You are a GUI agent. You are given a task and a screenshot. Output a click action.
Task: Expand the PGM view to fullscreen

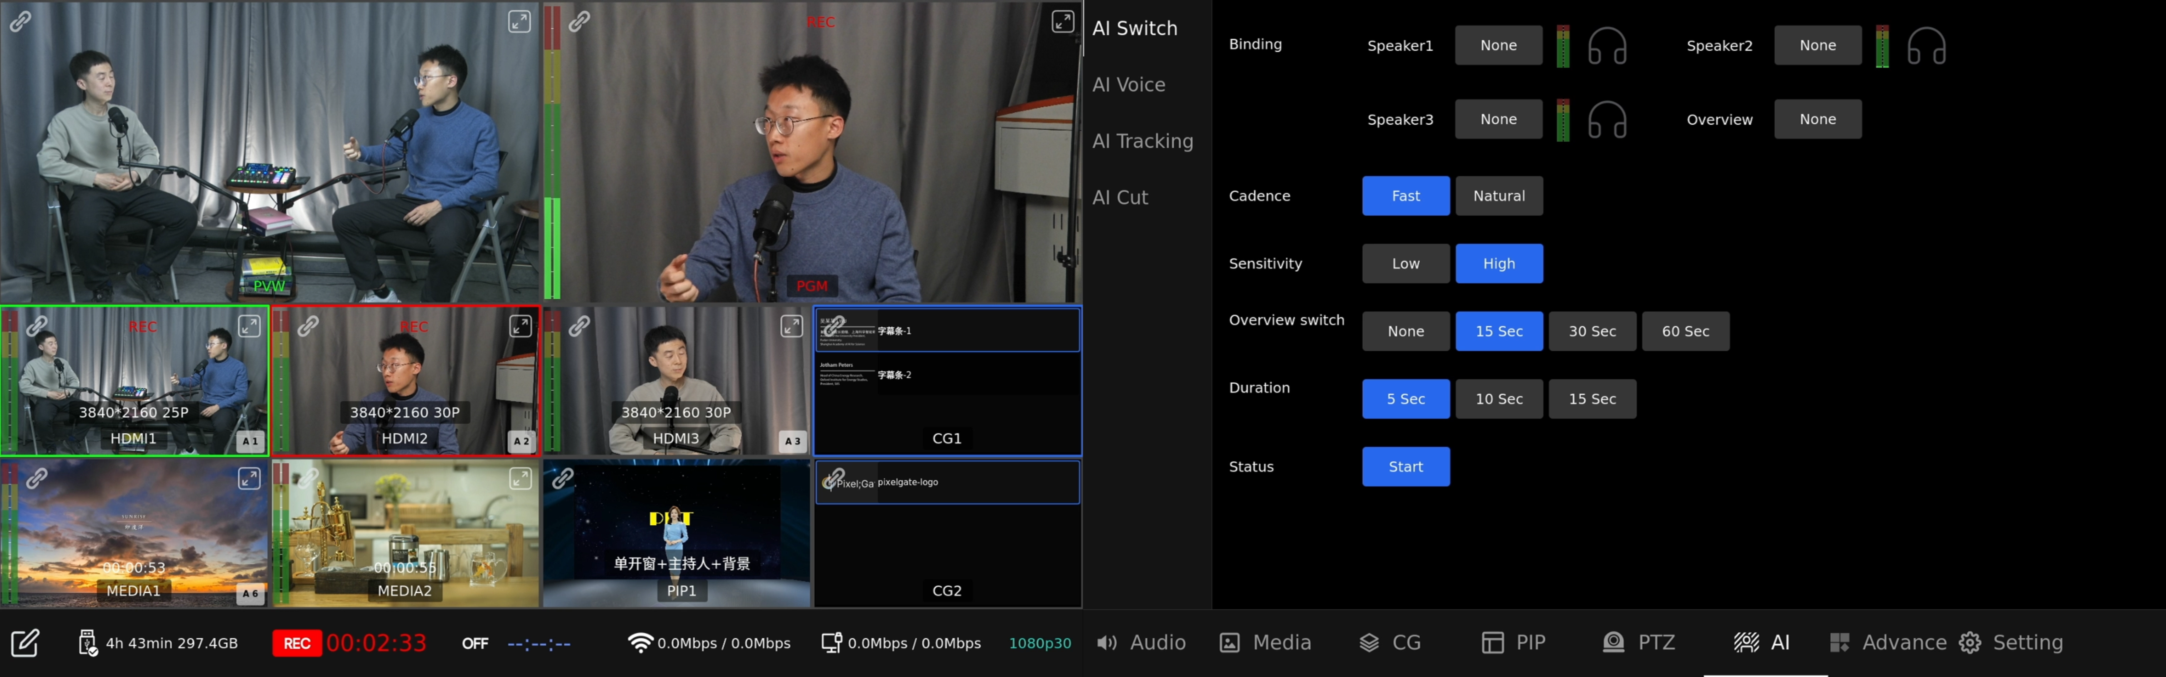[1063, 22]
